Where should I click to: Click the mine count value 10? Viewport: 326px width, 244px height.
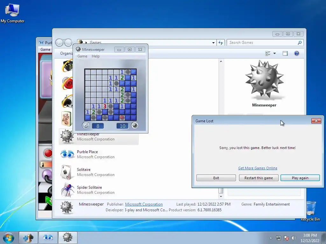click(123, 126)
